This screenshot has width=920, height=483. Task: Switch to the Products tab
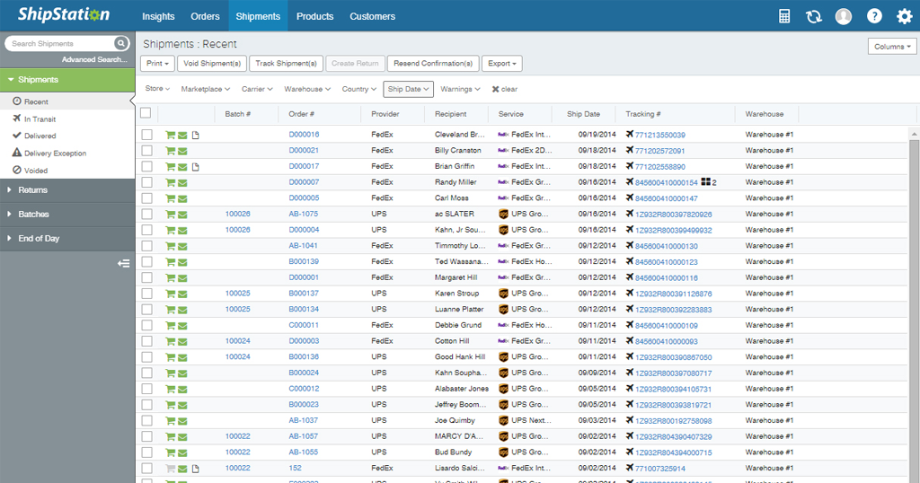[314, 16]
